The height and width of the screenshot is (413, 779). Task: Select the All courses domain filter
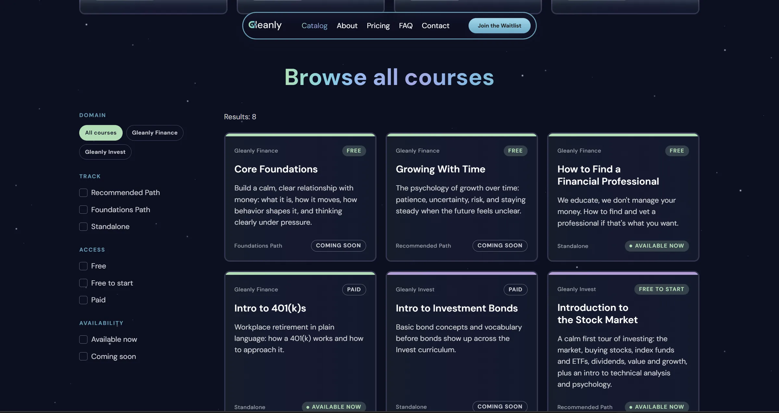click(x=101, y=133)
